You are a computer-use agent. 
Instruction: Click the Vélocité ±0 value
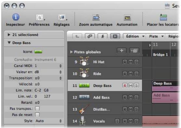coord(37,84)
